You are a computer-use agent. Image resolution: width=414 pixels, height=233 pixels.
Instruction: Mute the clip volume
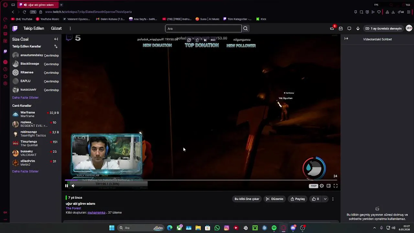pos(73,186)
